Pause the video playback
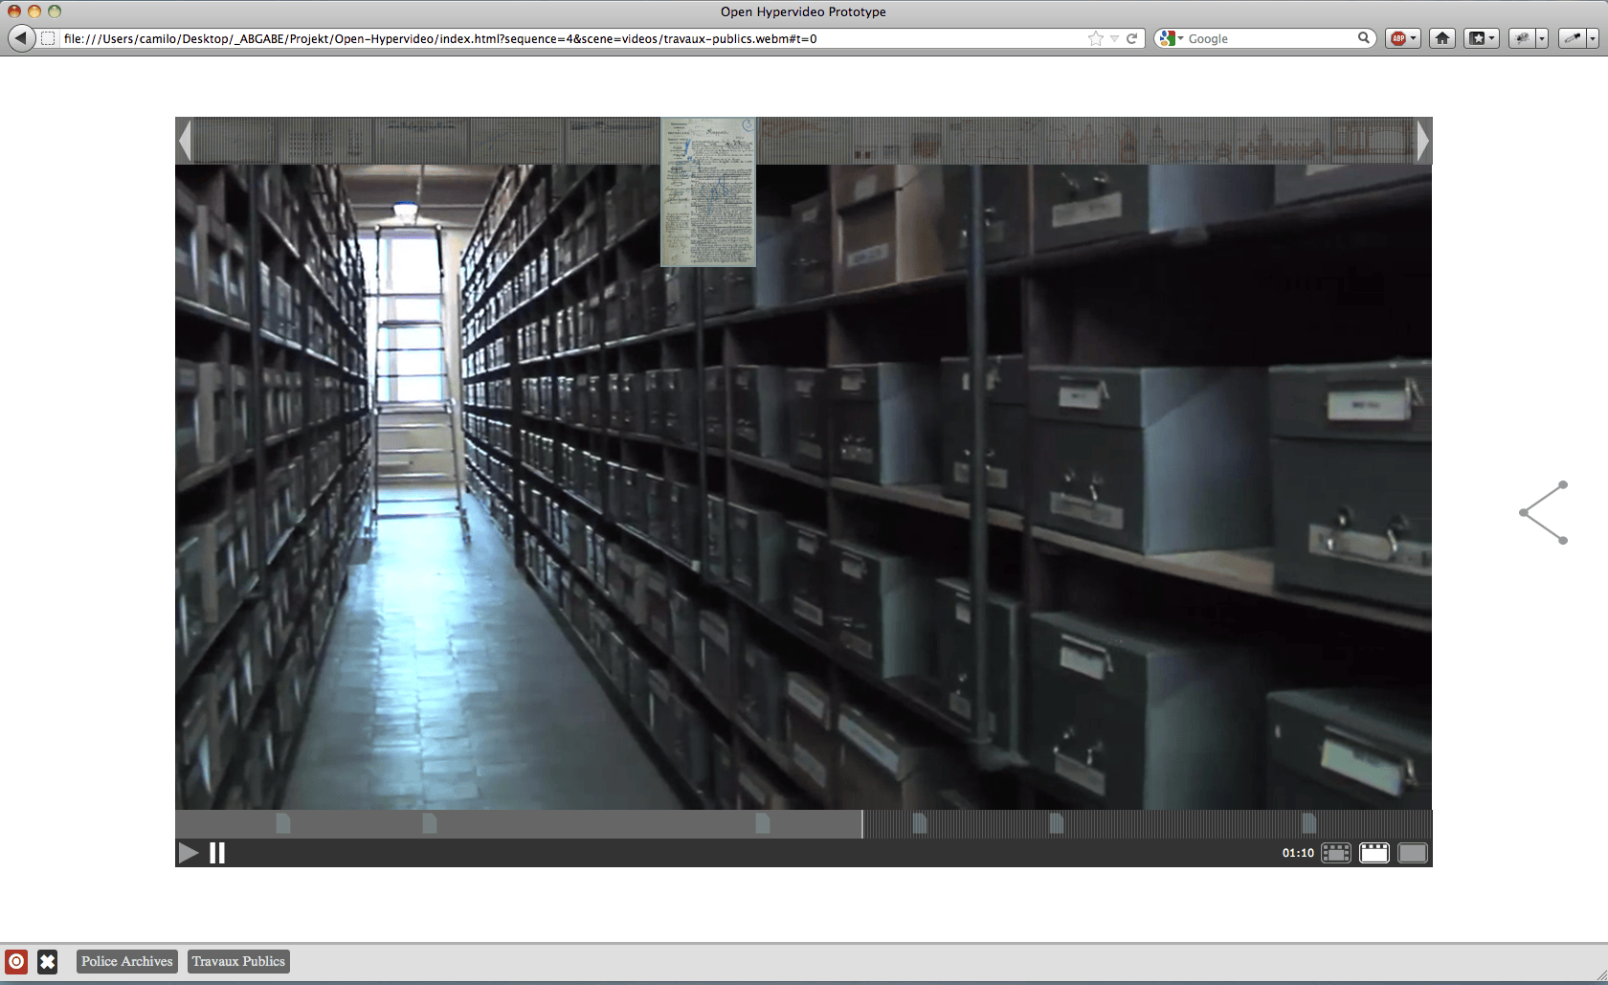This screenshot has width=1608, height=985. pyautogui.click(x=217, y=853)
